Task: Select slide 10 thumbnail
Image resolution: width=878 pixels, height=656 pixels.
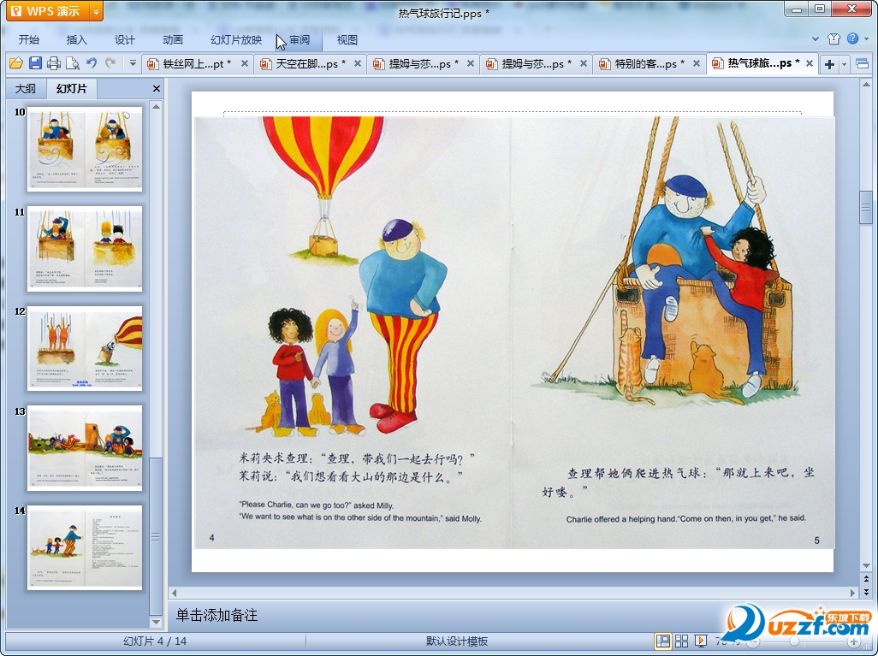Action: (85, 149)
